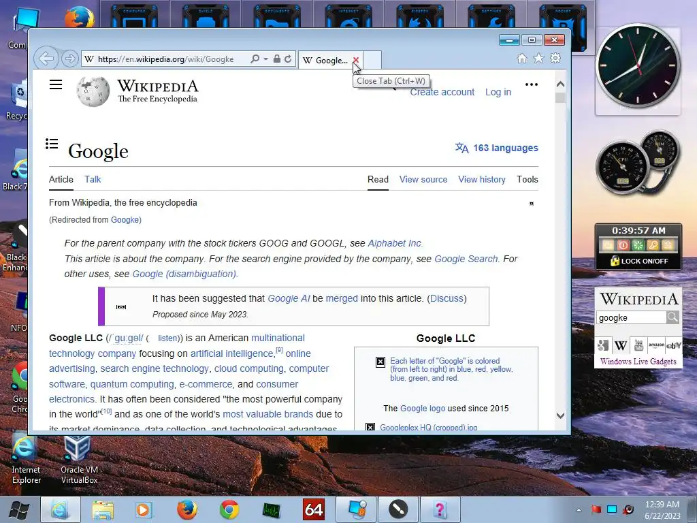Close the Google tab with red X
Viewport: 697px width, 523px height.
click(355, 60)
